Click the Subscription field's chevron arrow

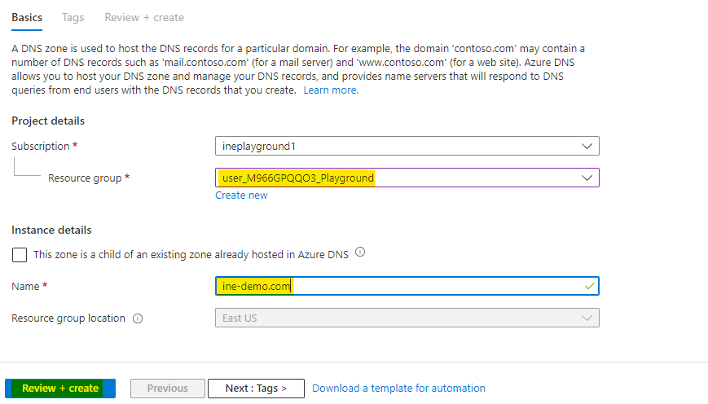point(587,146)
